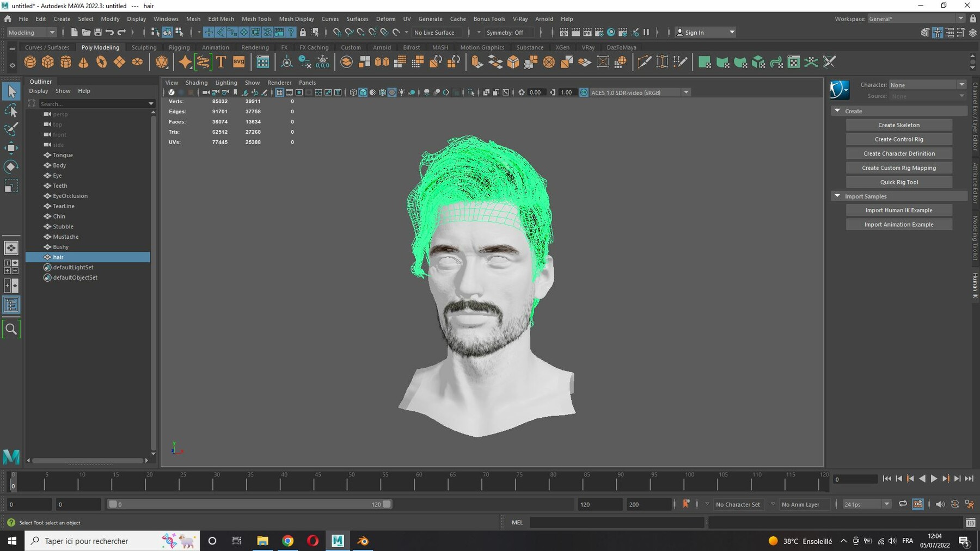980x551 pixels.
Task: Click the polygon Type tool shelf icon
Action: tap(221, 62)
